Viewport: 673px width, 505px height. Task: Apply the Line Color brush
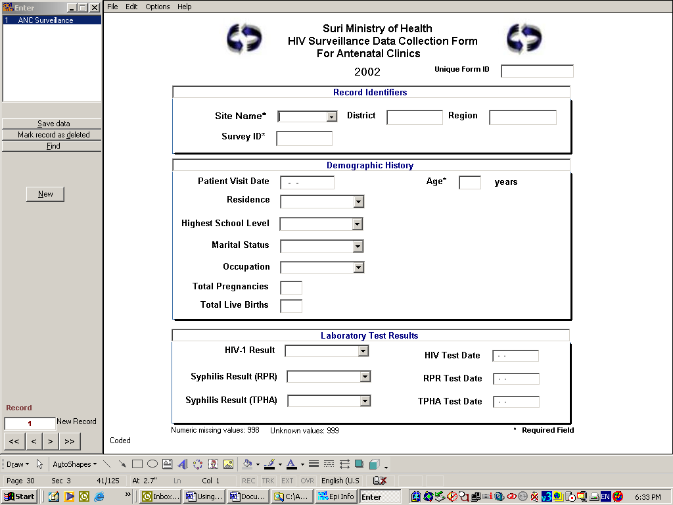coord(269,464)
